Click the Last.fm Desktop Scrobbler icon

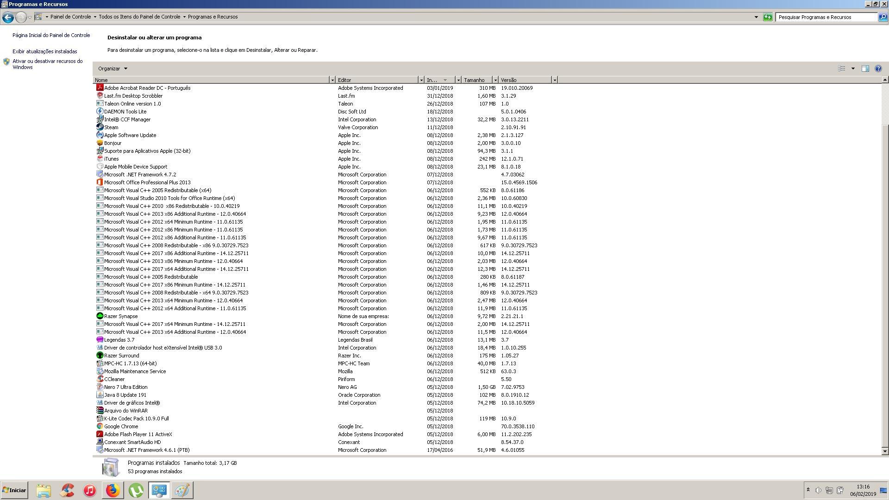pyautogui.click(x=100, y=95)
